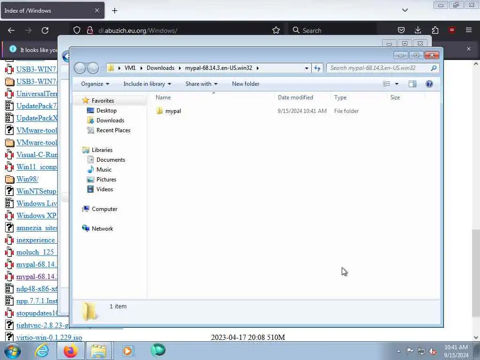This screenshot has width=480, height=360.
Task: Open Firefox downloads panel
Action: click(418, 30)
